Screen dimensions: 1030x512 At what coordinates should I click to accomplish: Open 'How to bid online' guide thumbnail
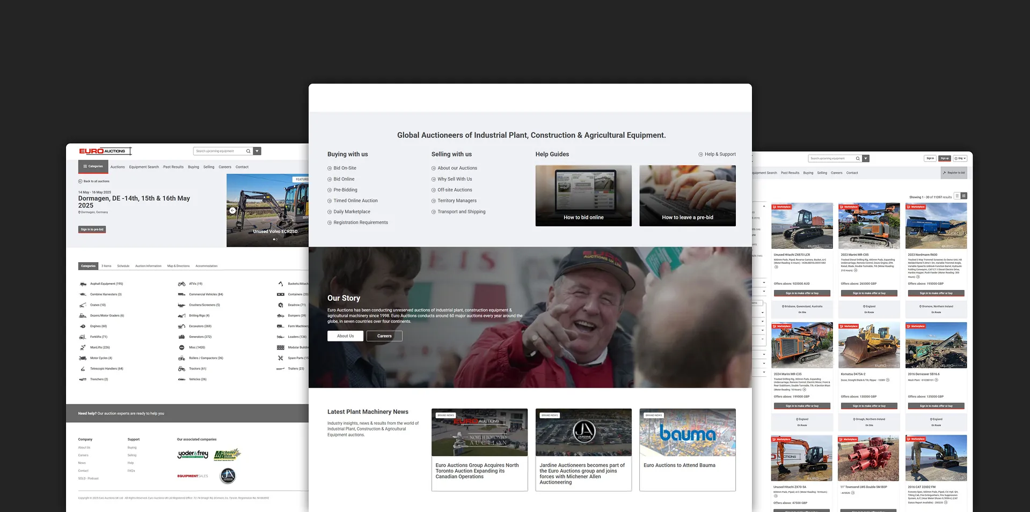tap(583, 196)
